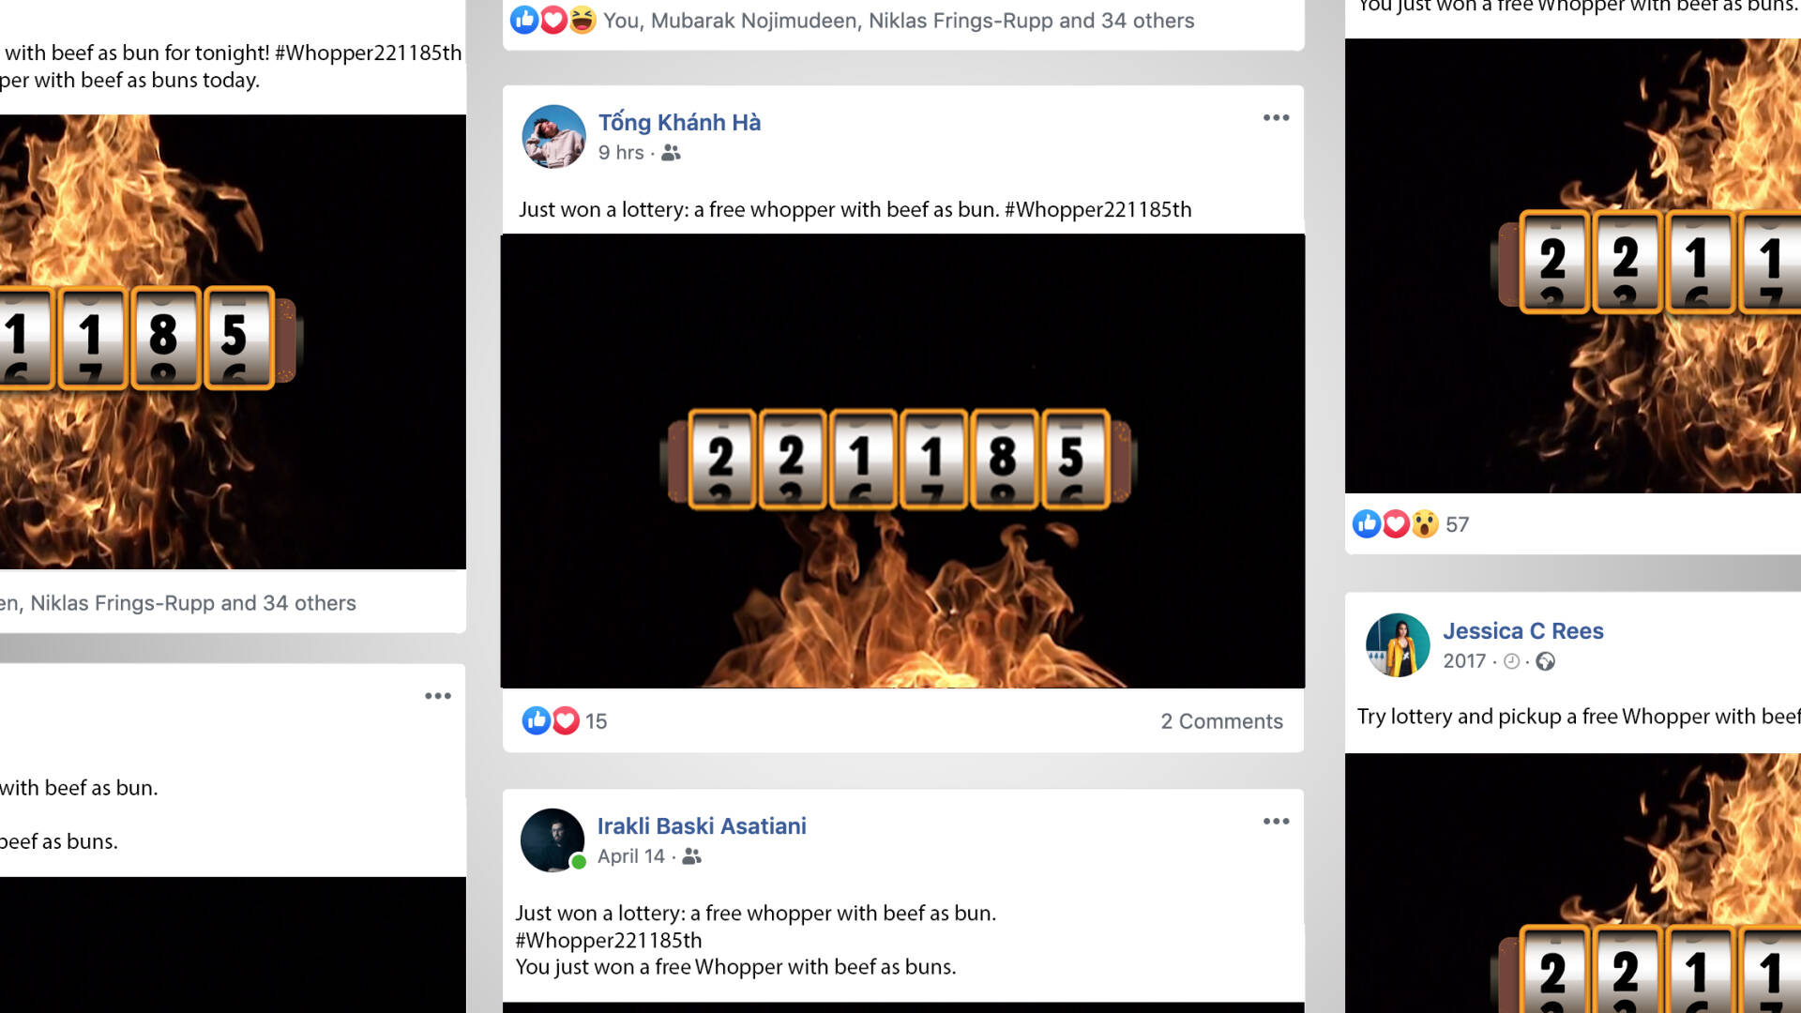Click the wow reaction icon beside count 57
Image resolution: width=1801 pixels, height=1013 pixels.
click(1425, 523)
